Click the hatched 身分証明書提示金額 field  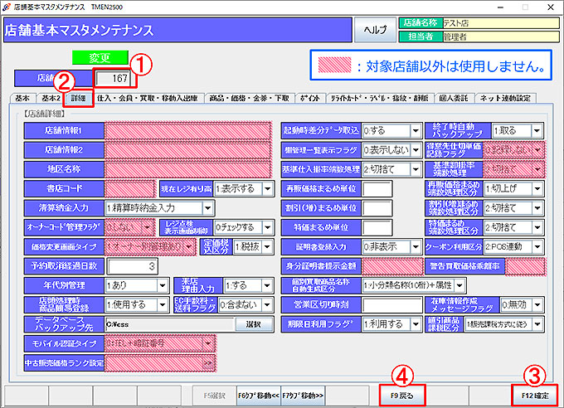(x=392, y=266)
